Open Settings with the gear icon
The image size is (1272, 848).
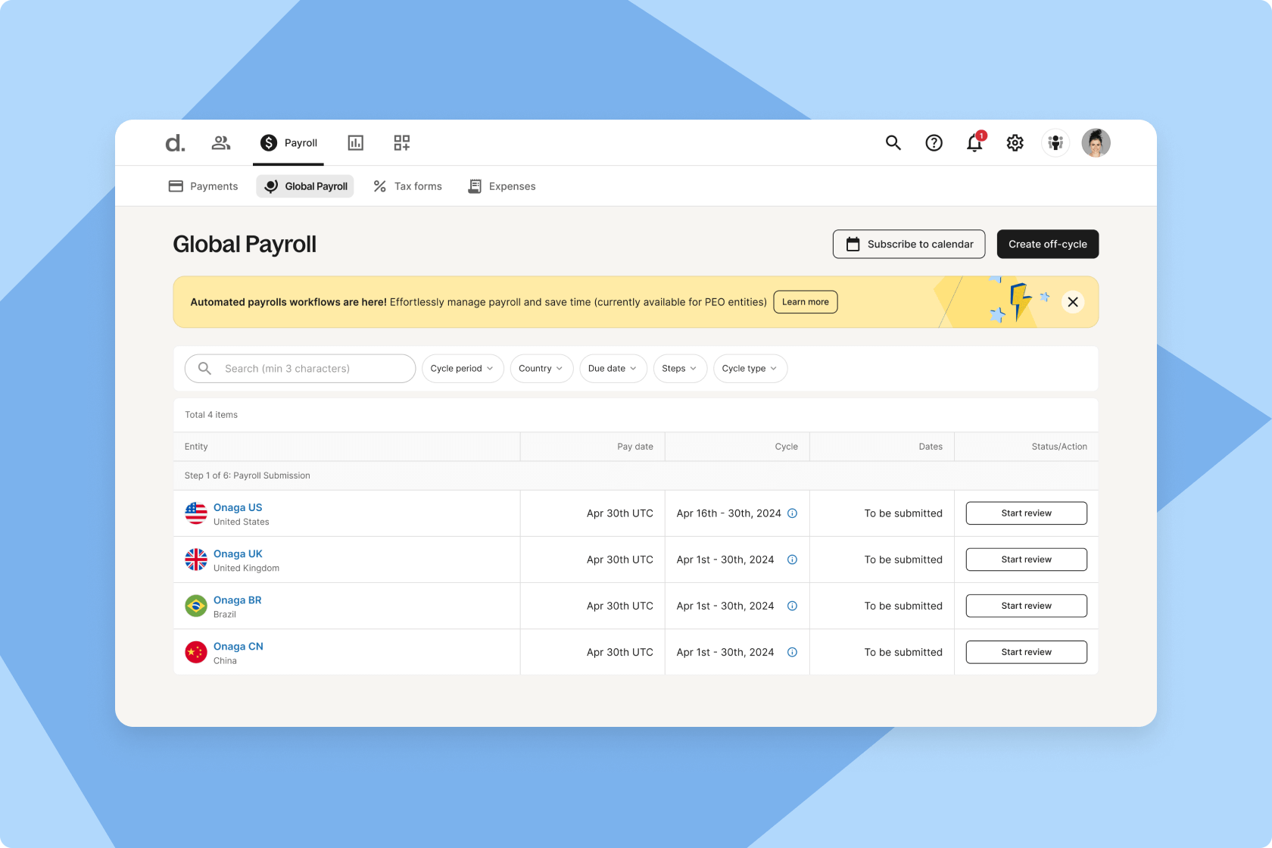[x=1015, y=142]
